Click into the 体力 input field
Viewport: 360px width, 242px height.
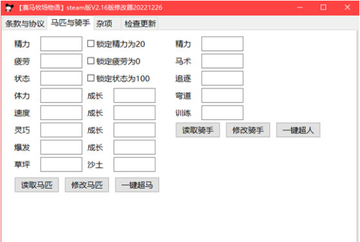coord(62,95)
